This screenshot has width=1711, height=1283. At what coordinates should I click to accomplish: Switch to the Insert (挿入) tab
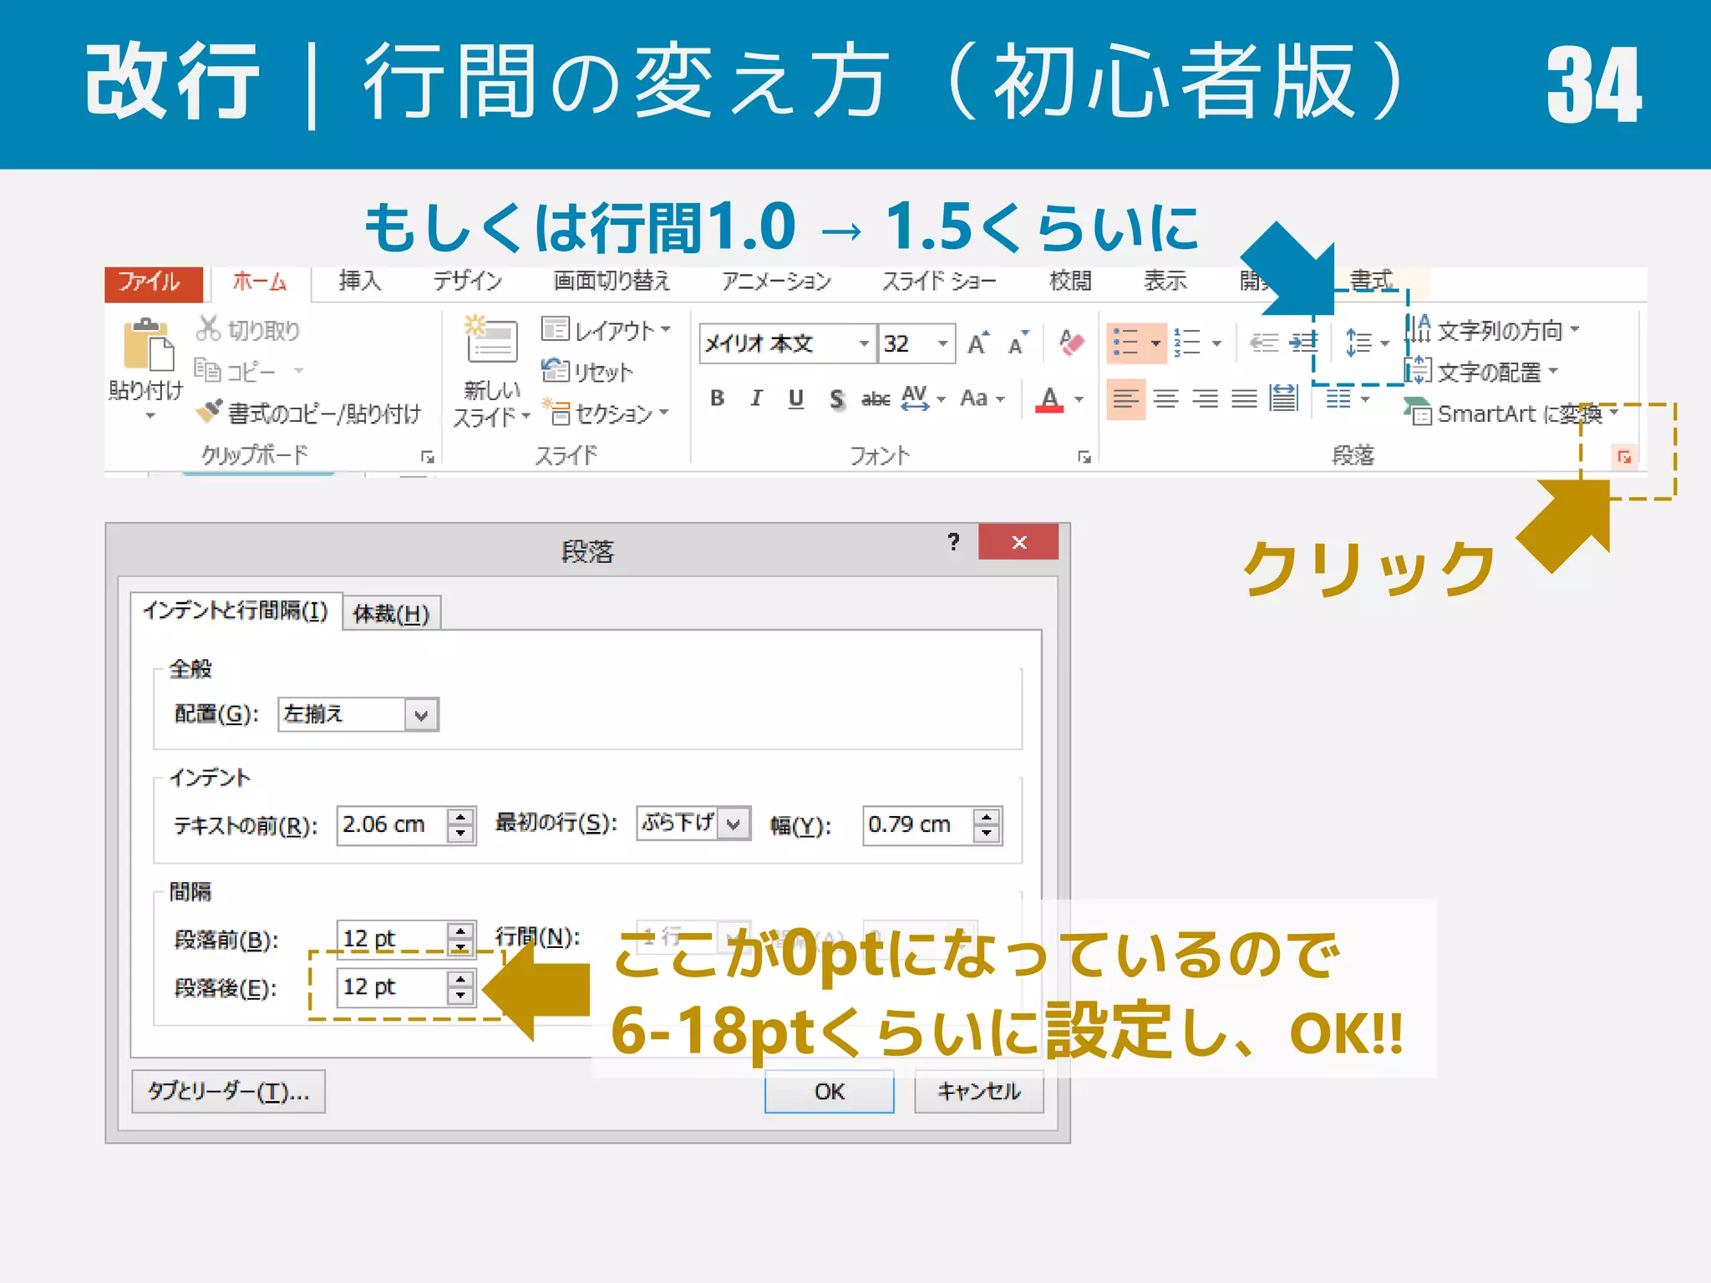pyautogui.click(x=360, y=281)
